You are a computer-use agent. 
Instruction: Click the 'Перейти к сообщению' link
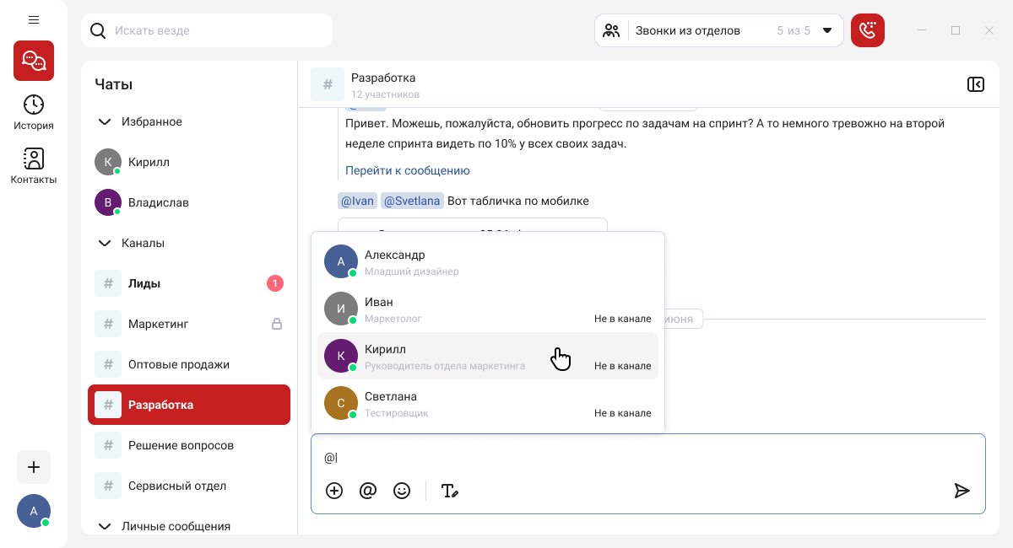(407, 170)
